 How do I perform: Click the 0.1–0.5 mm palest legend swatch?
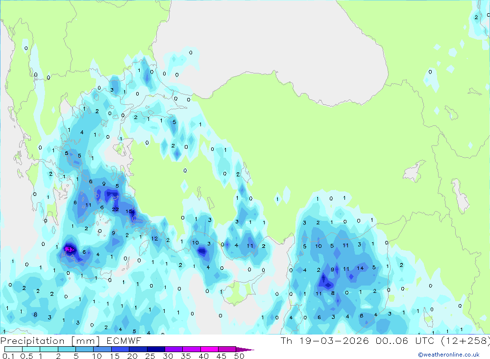point(13,349)
